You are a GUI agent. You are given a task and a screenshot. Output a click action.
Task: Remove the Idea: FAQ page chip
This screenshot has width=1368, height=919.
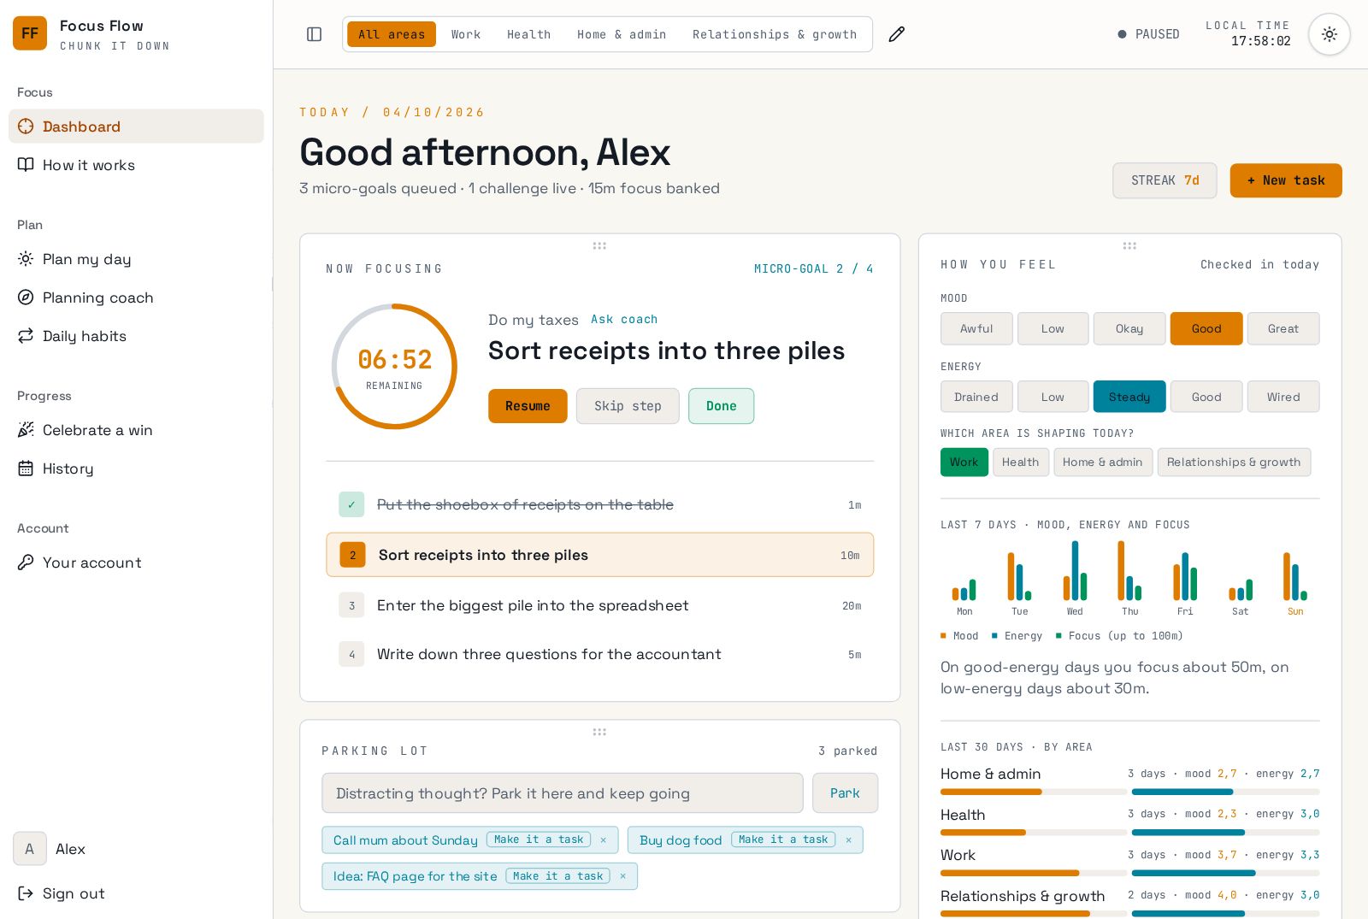coord(622,876)
